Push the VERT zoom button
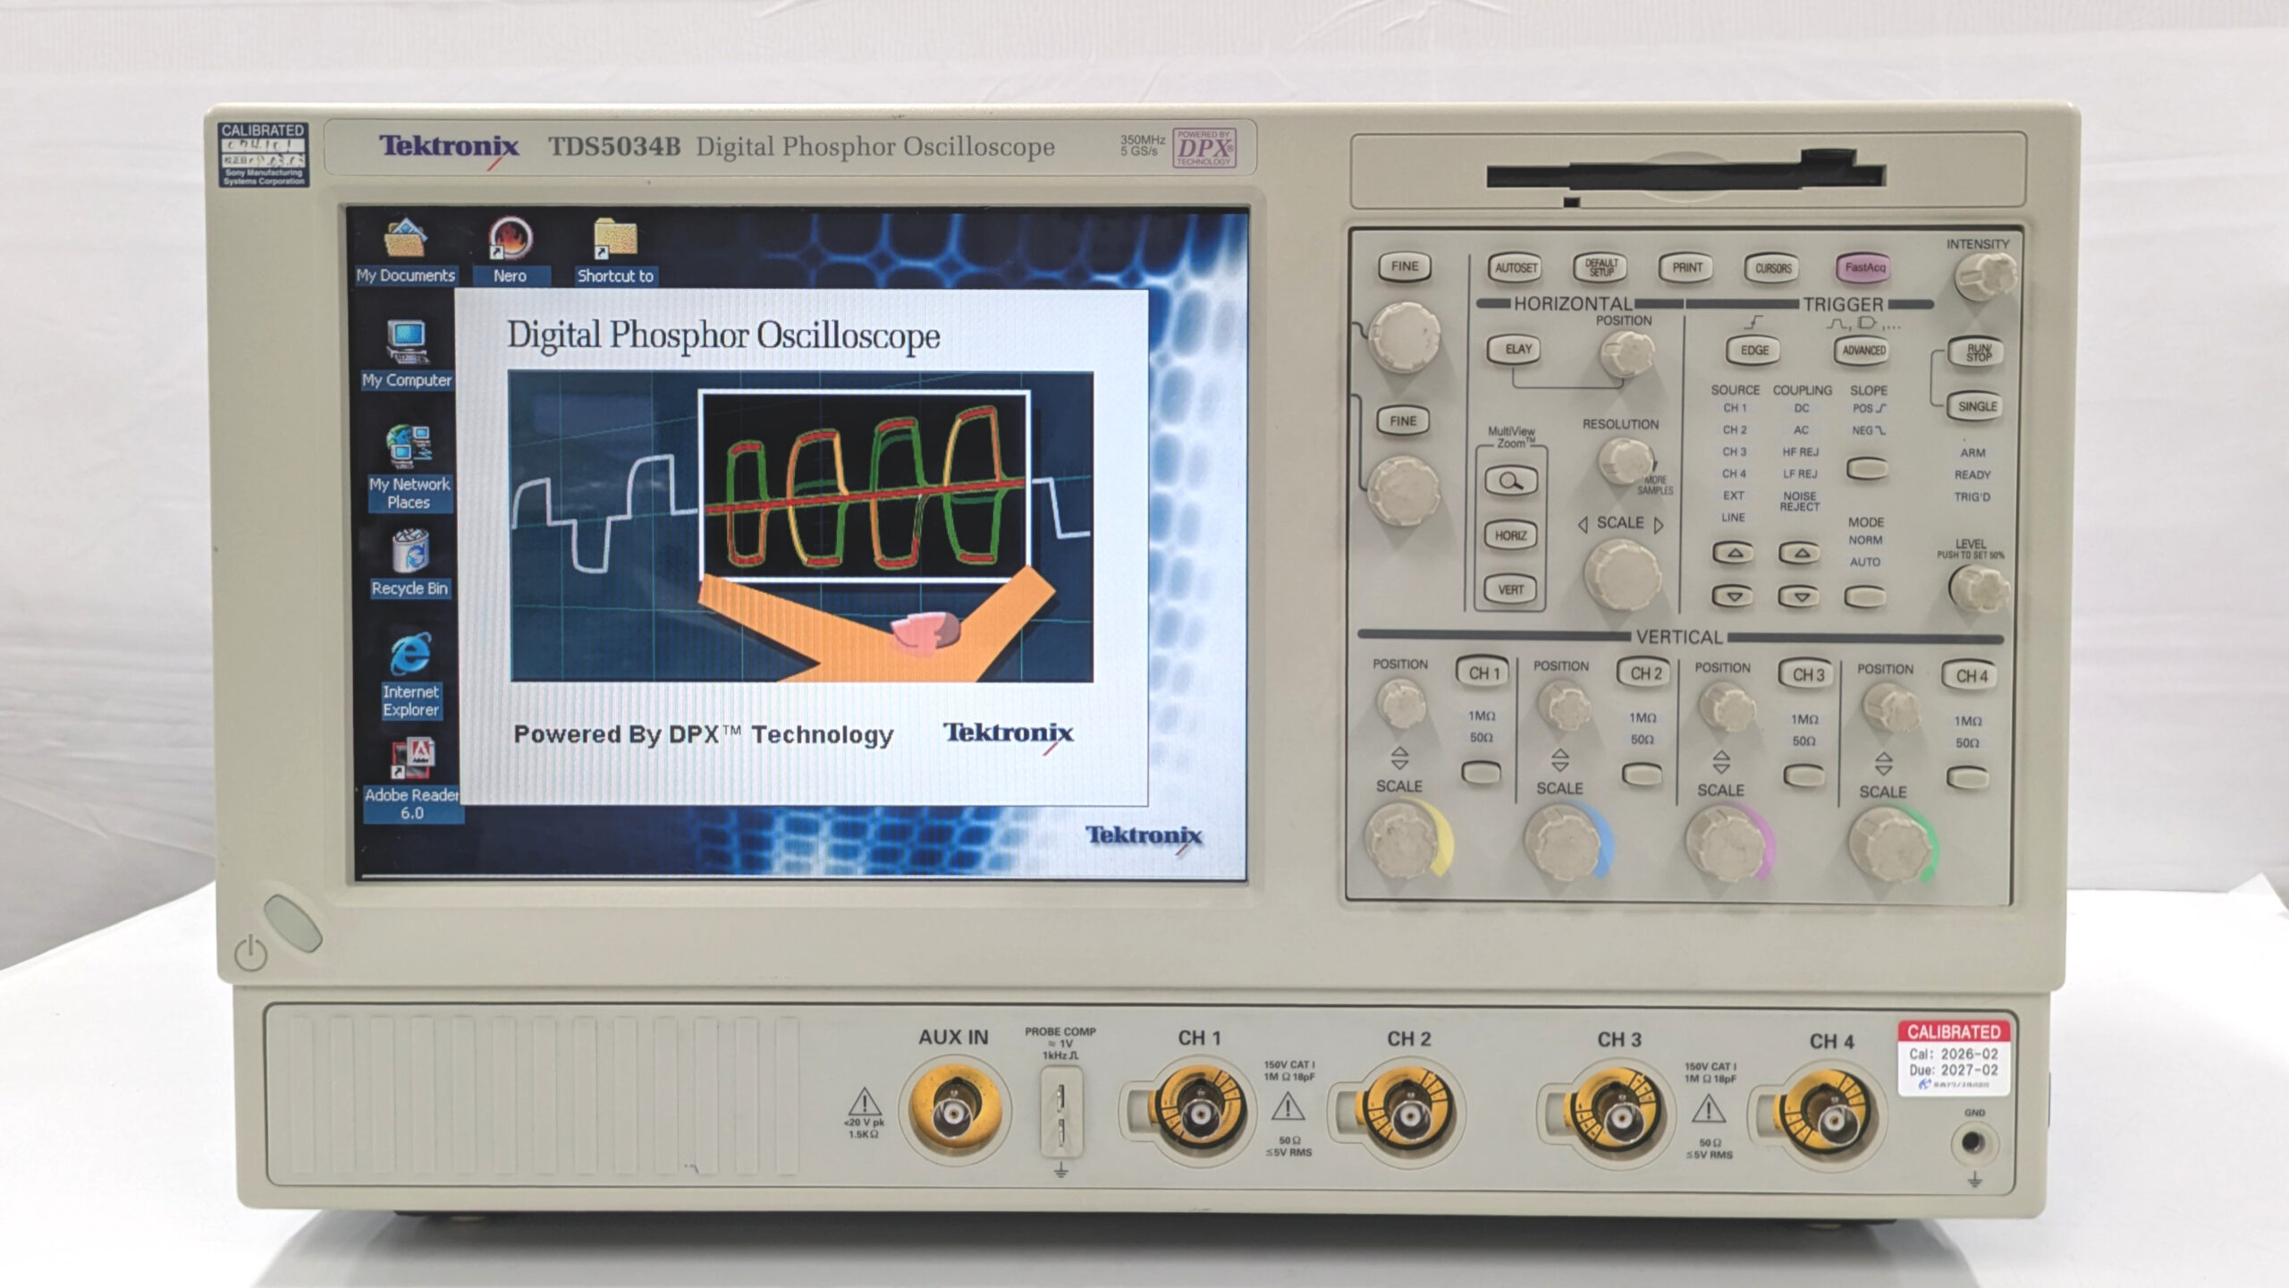The height and width of the screenshot is (1288, 2289). pyautogui.click(x=1511, y=589)
